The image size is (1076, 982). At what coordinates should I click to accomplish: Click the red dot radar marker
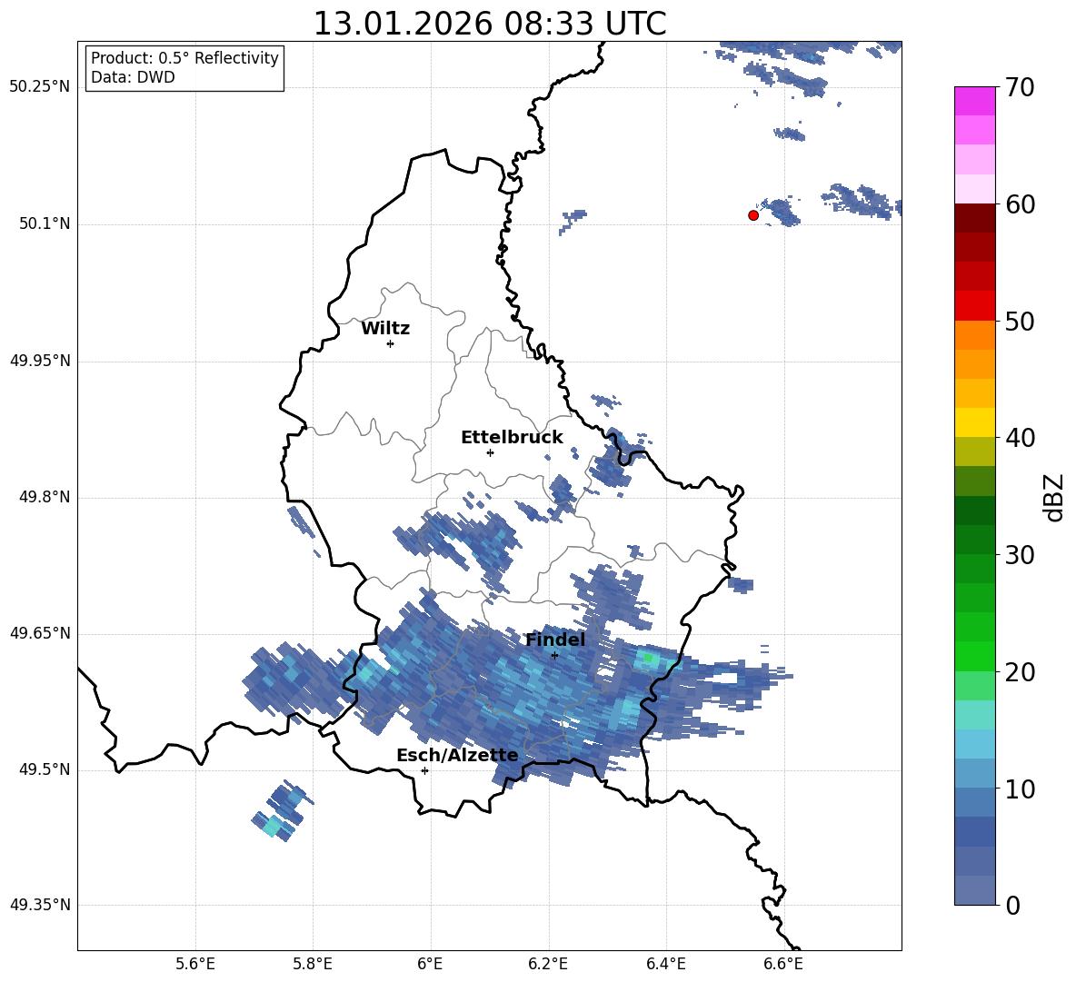coord(753,215)
